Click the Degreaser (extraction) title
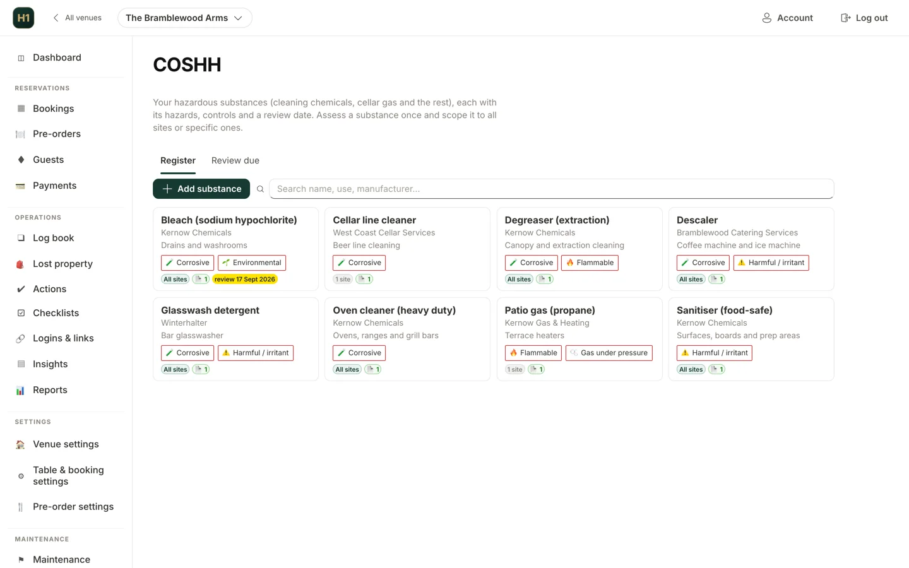Viewport: 909px width, 568px height. click(557, 220)
